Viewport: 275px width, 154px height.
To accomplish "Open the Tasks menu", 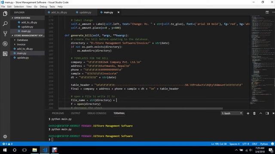I will click(x=52, y=6).
